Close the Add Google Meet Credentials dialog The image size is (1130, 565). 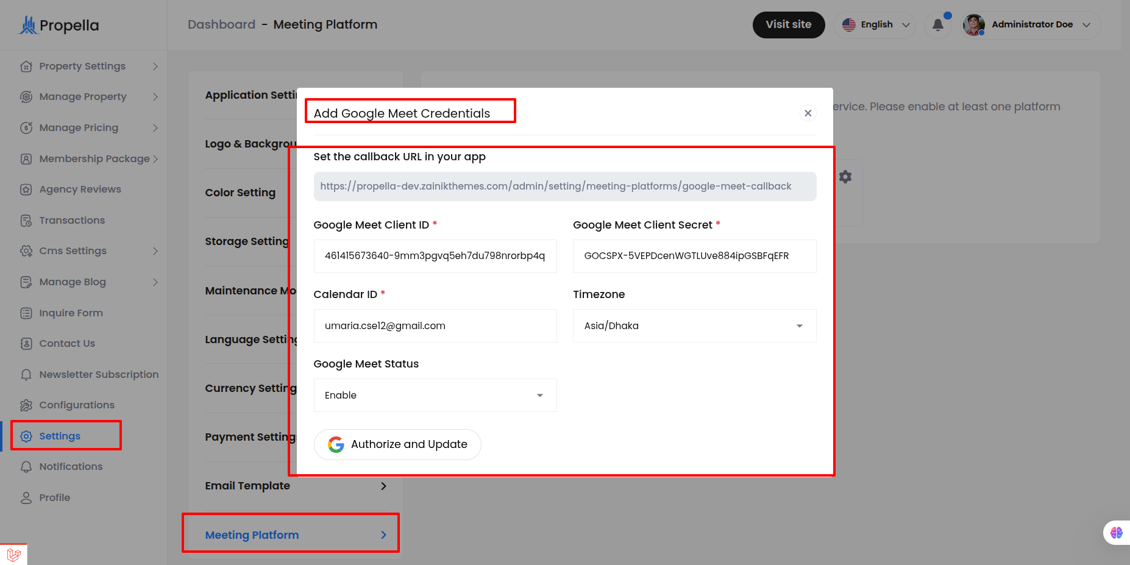pyautogui.click(x=808, y=113)
